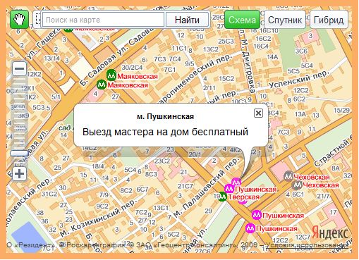
Task: Click the М. Палашевский пер. label
Action: 206,188
